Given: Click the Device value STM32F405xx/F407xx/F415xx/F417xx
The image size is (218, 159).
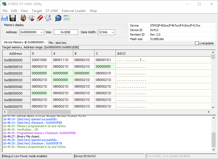Looking at the screenshot, I should [175, 25].
